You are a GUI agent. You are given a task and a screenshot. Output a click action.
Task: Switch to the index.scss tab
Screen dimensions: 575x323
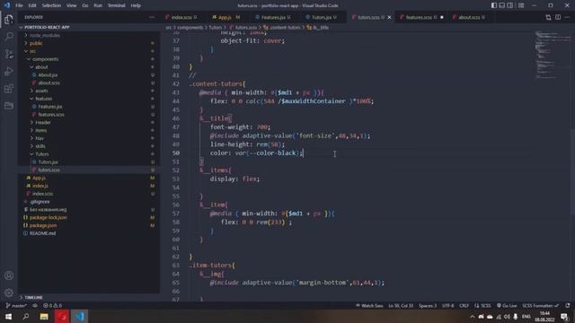coord(181,17)
